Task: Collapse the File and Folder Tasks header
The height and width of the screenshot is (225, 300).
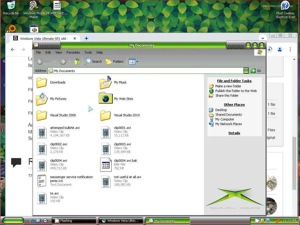Action: pyautogui.click(x=234, y=81)
